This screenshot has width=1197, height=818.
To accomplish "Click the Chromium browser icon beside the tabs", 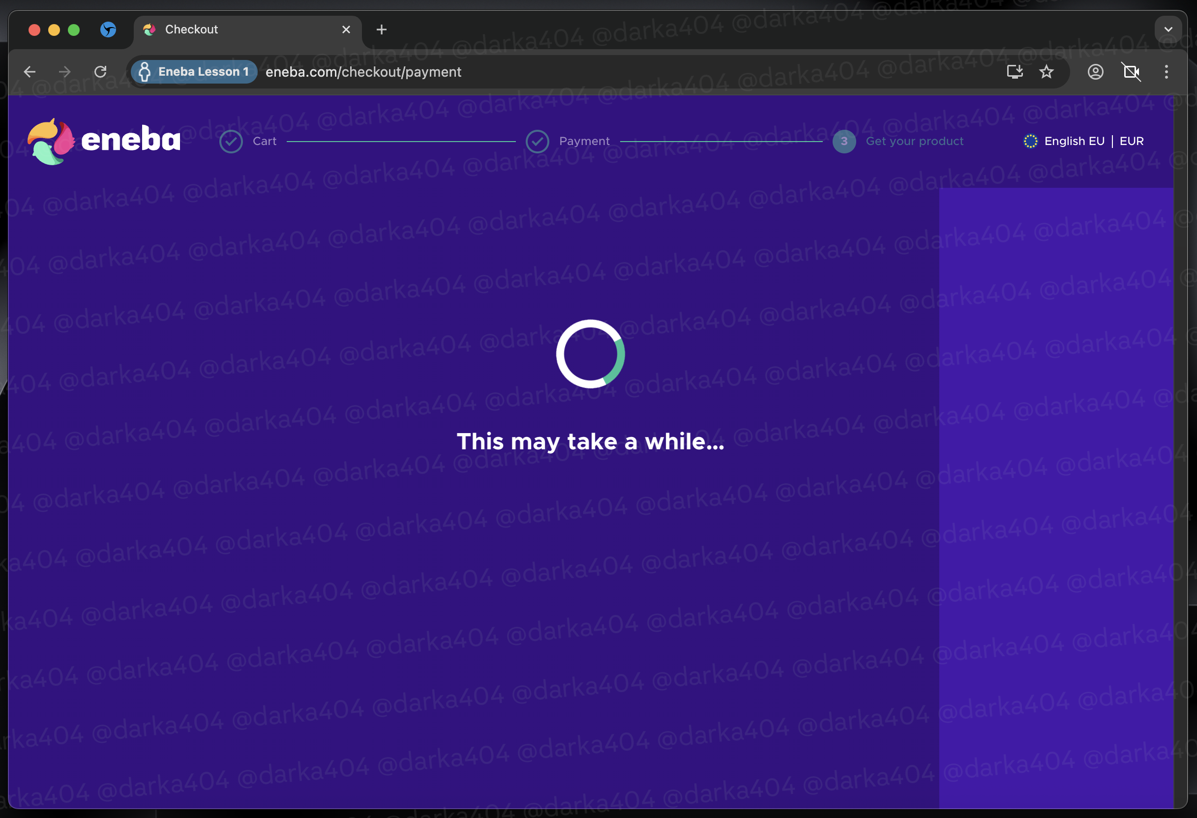I will pos(108,30).
